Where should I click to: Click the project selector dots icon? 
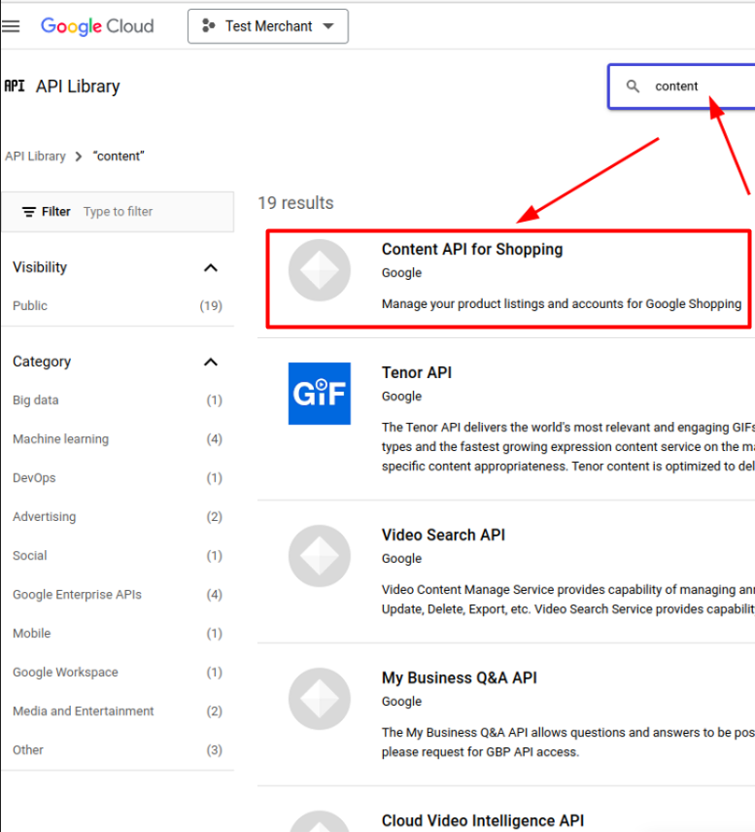pyautogui.click(x=209, y=25)
